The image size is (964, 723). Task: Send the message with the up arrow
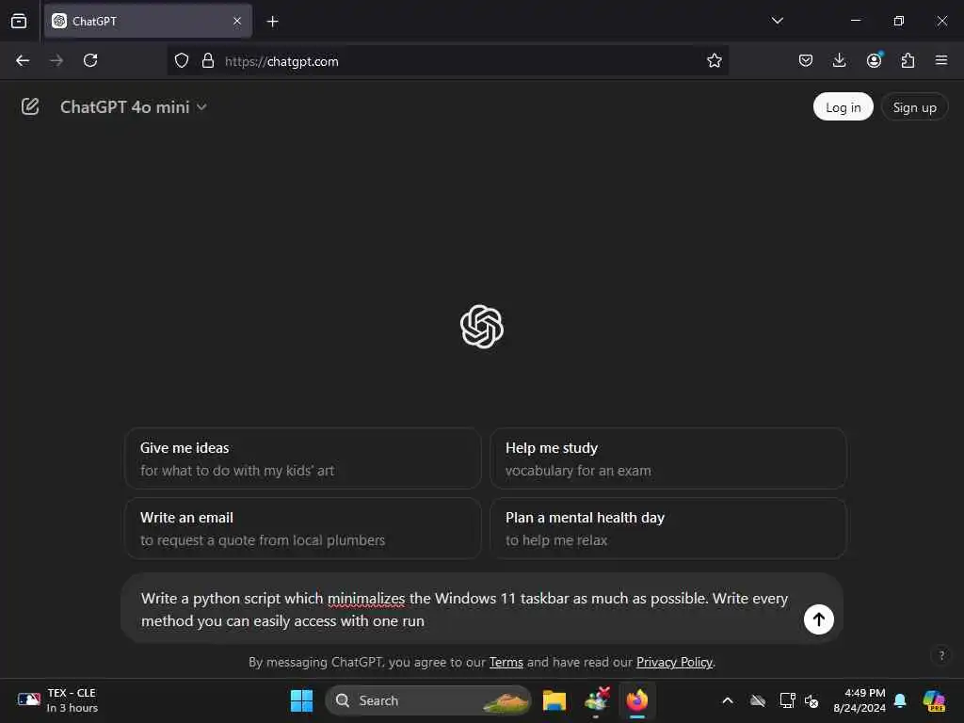coord(818,619)
